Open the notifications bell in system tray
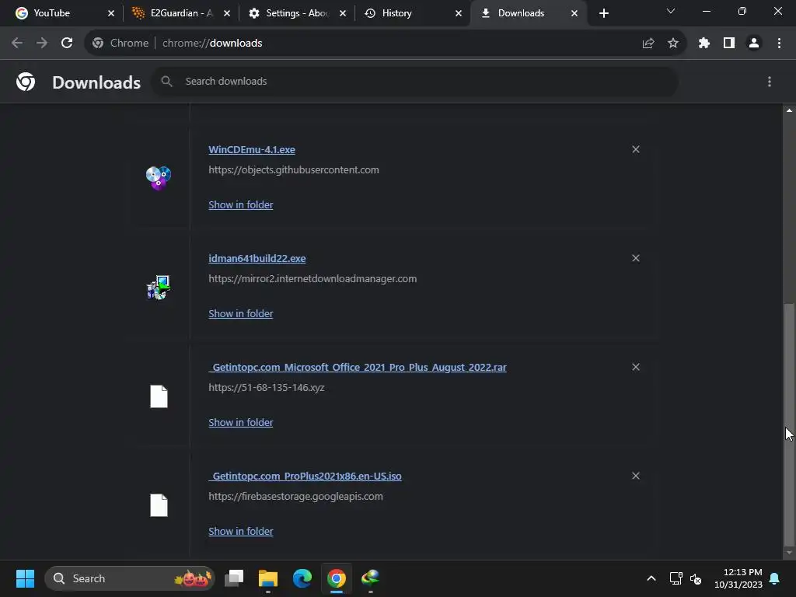Screen dimensions: 796x597 coord(775,578)
